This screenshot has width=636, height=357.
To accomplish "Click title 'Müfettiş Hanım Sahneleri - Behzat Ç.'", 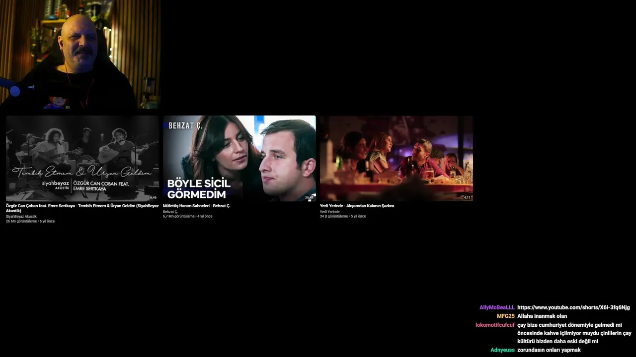I will pos(197,206).
